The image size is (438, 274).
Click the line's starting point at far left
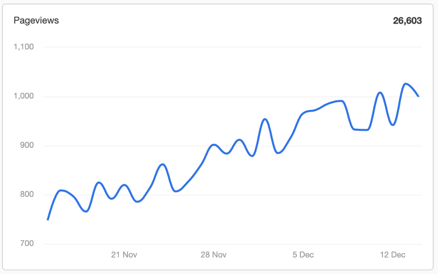pyautogui.click(x=48, y=220)
